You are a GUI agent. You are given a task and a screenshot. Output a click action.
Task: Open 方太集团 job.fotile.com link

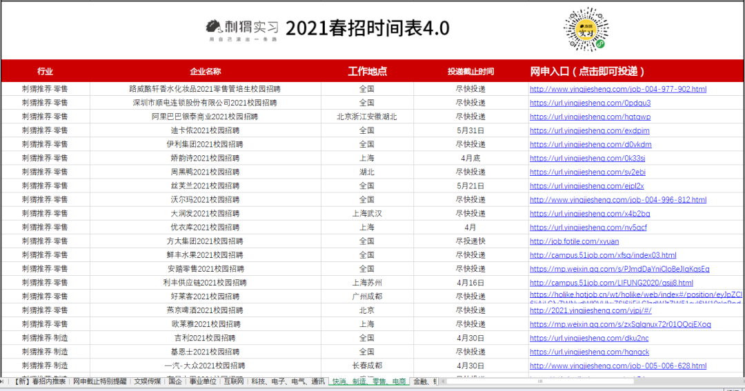(x=574, y=241)
